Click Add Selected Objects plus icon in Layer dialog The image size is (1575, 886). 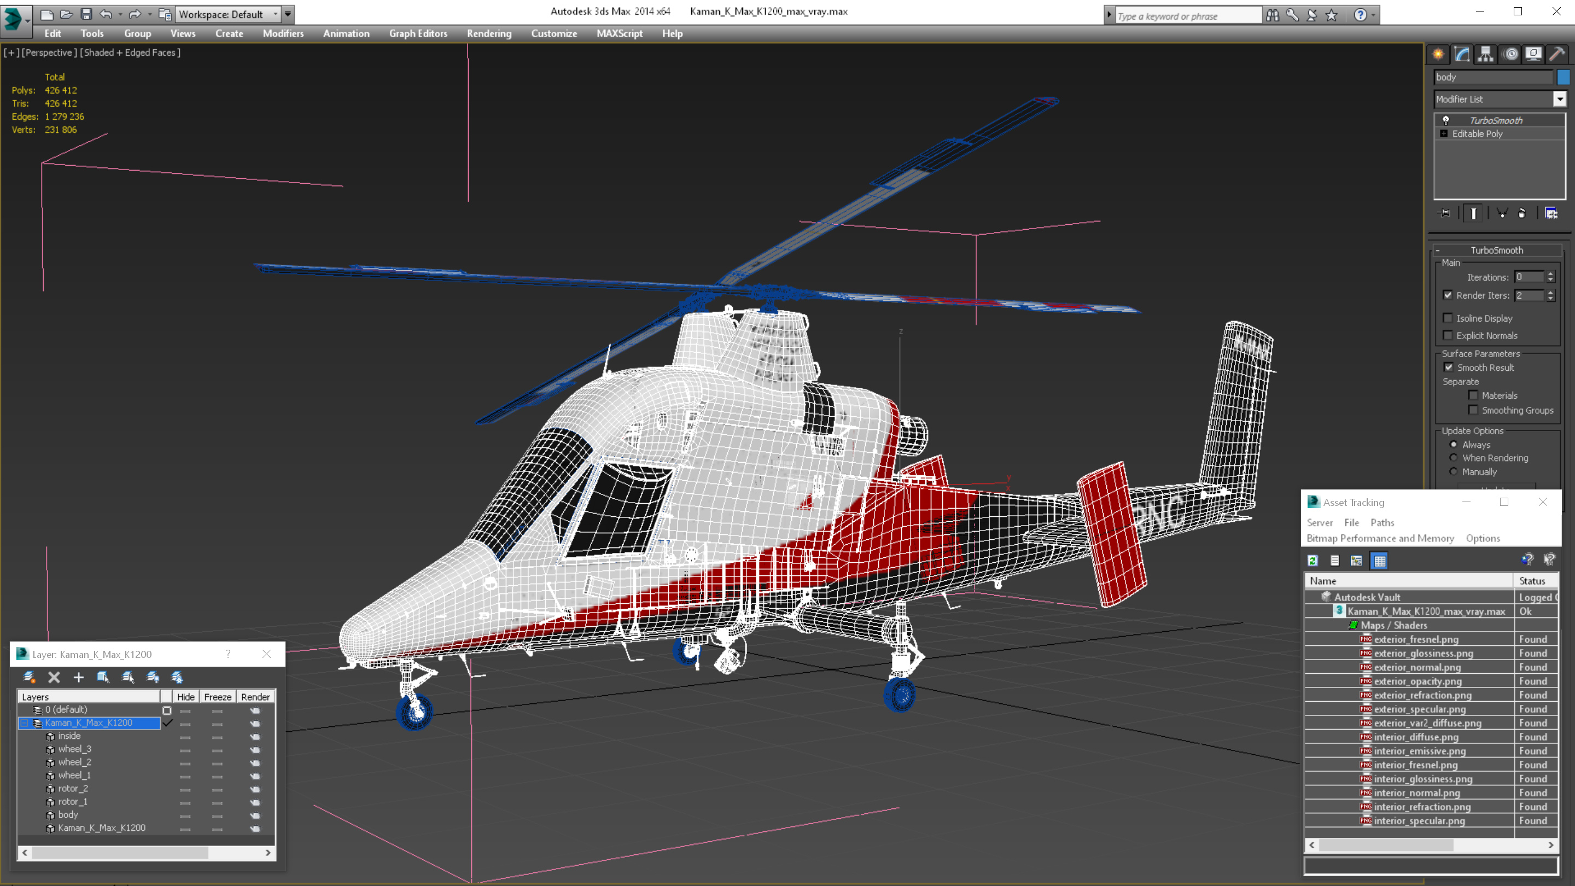(x=78, y=677)
